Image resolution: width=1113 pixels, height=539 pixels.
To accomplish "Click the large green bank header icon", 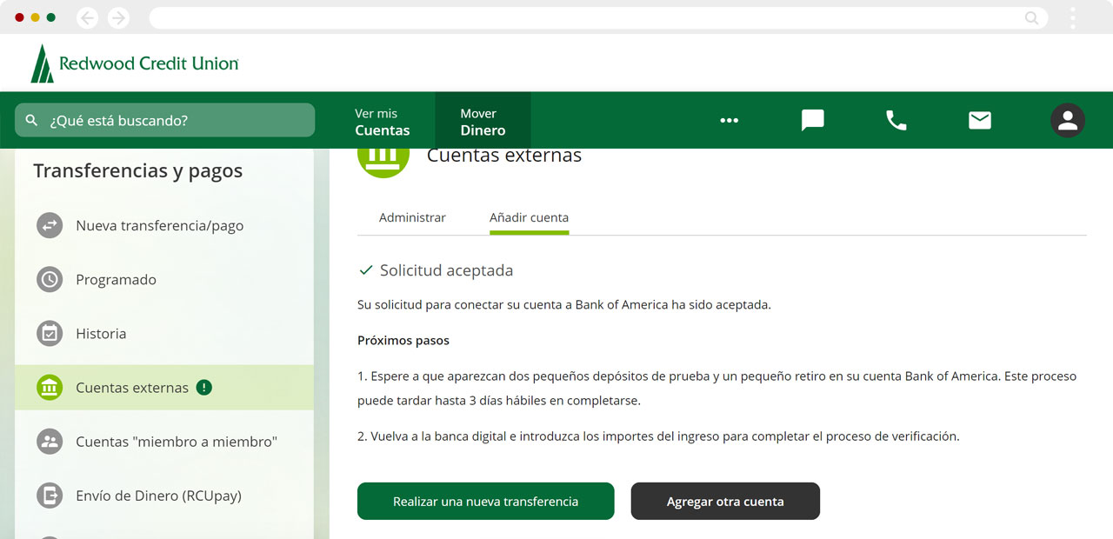I will click(x=383, y=163).
